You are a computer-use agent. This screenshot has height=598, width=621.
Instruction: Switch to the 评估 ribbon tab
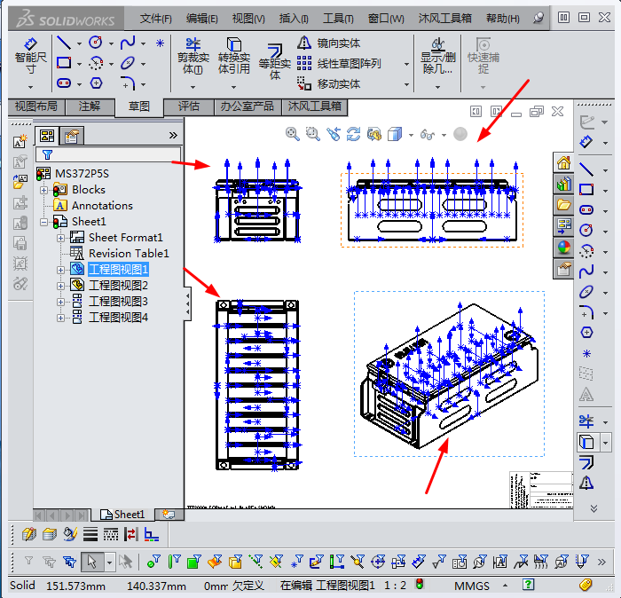click(x=188, y=106)
